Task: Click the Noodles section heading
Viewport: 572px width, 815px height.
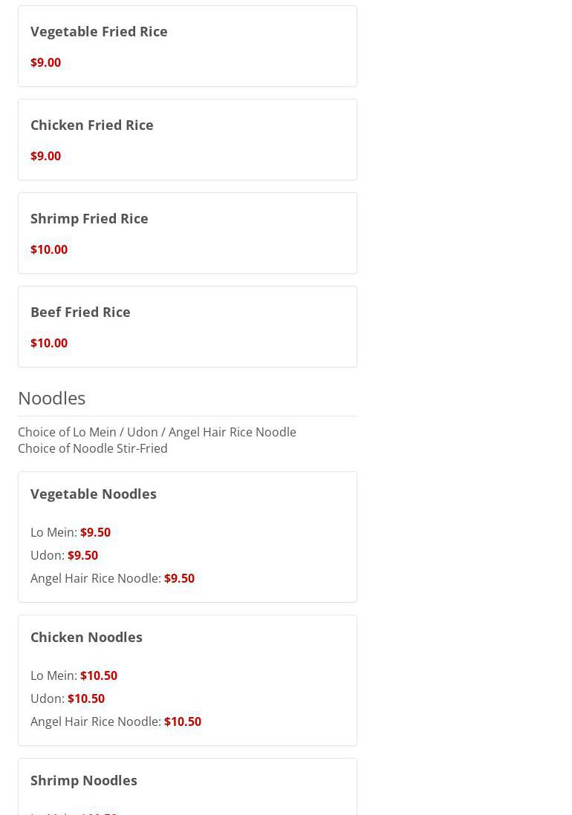Action: (51, 398)
